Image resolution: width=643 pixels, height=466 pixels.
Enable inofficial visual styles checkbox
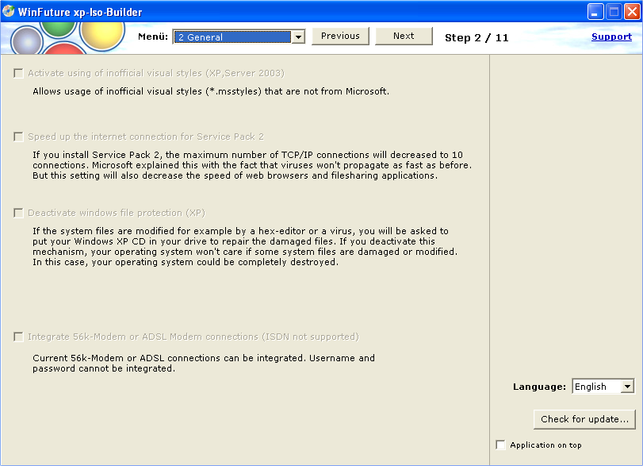[18, 74]
